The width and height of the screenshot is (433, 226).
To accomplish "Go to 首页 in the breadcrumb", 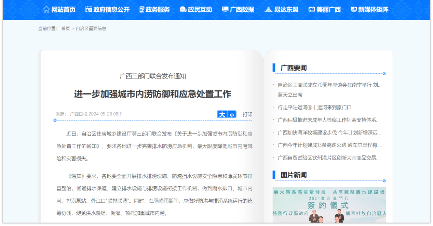I will click(66, 28).
